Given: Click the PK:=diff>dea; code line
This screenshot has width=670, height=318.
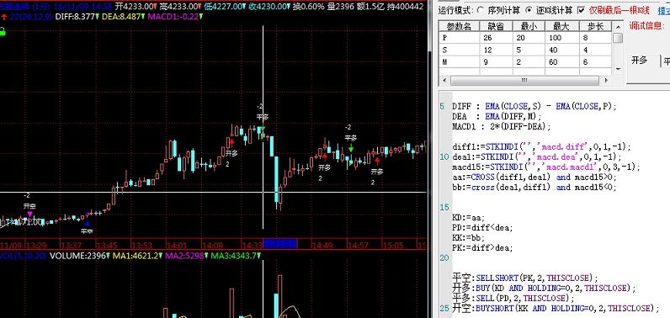Looking at the screenshot, I should tap(482, 247).
